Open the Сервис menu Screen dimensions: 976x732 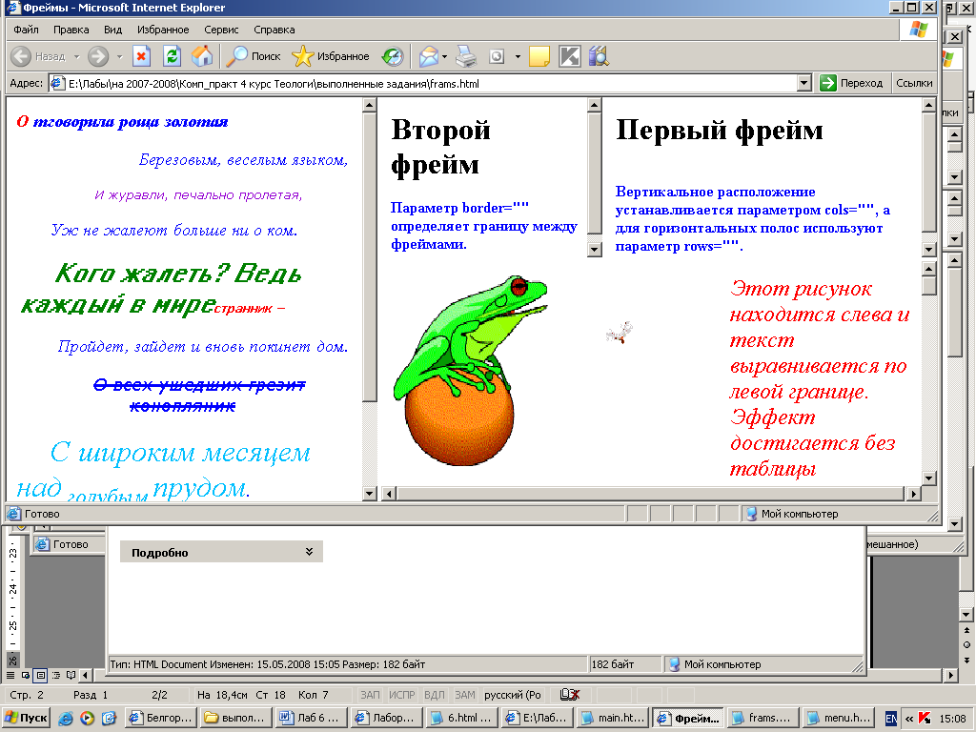point(221,30)
